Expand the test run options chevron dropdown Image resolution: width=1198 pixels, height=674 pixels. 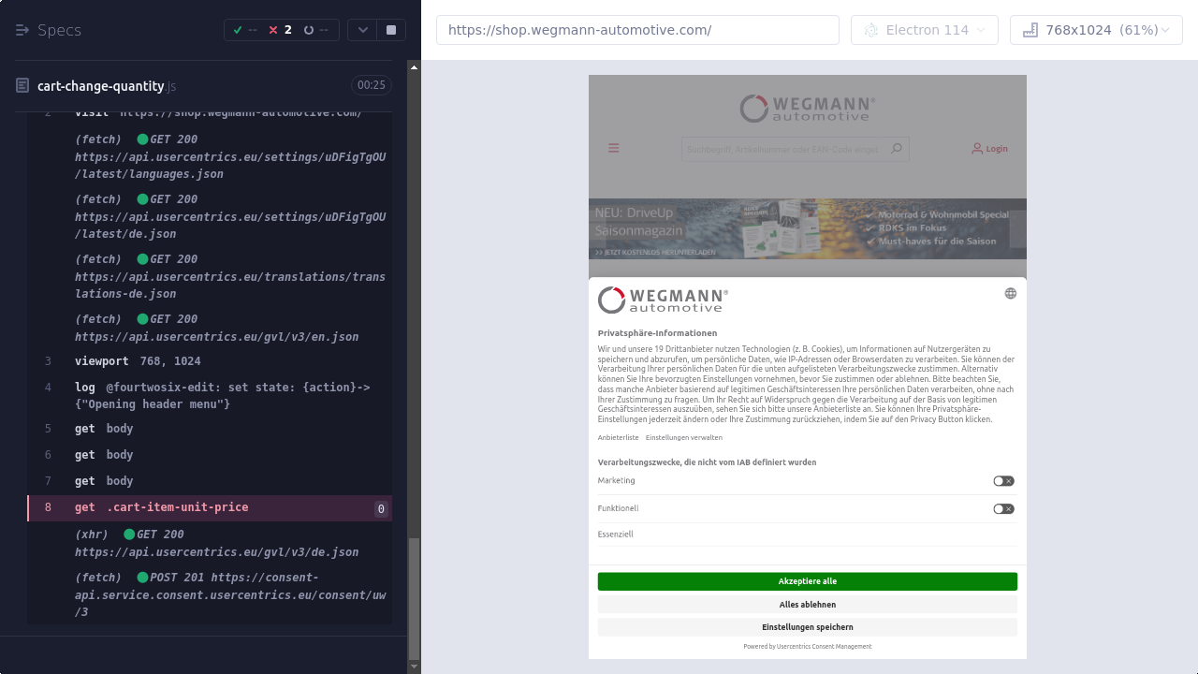(x=362, y=30)
